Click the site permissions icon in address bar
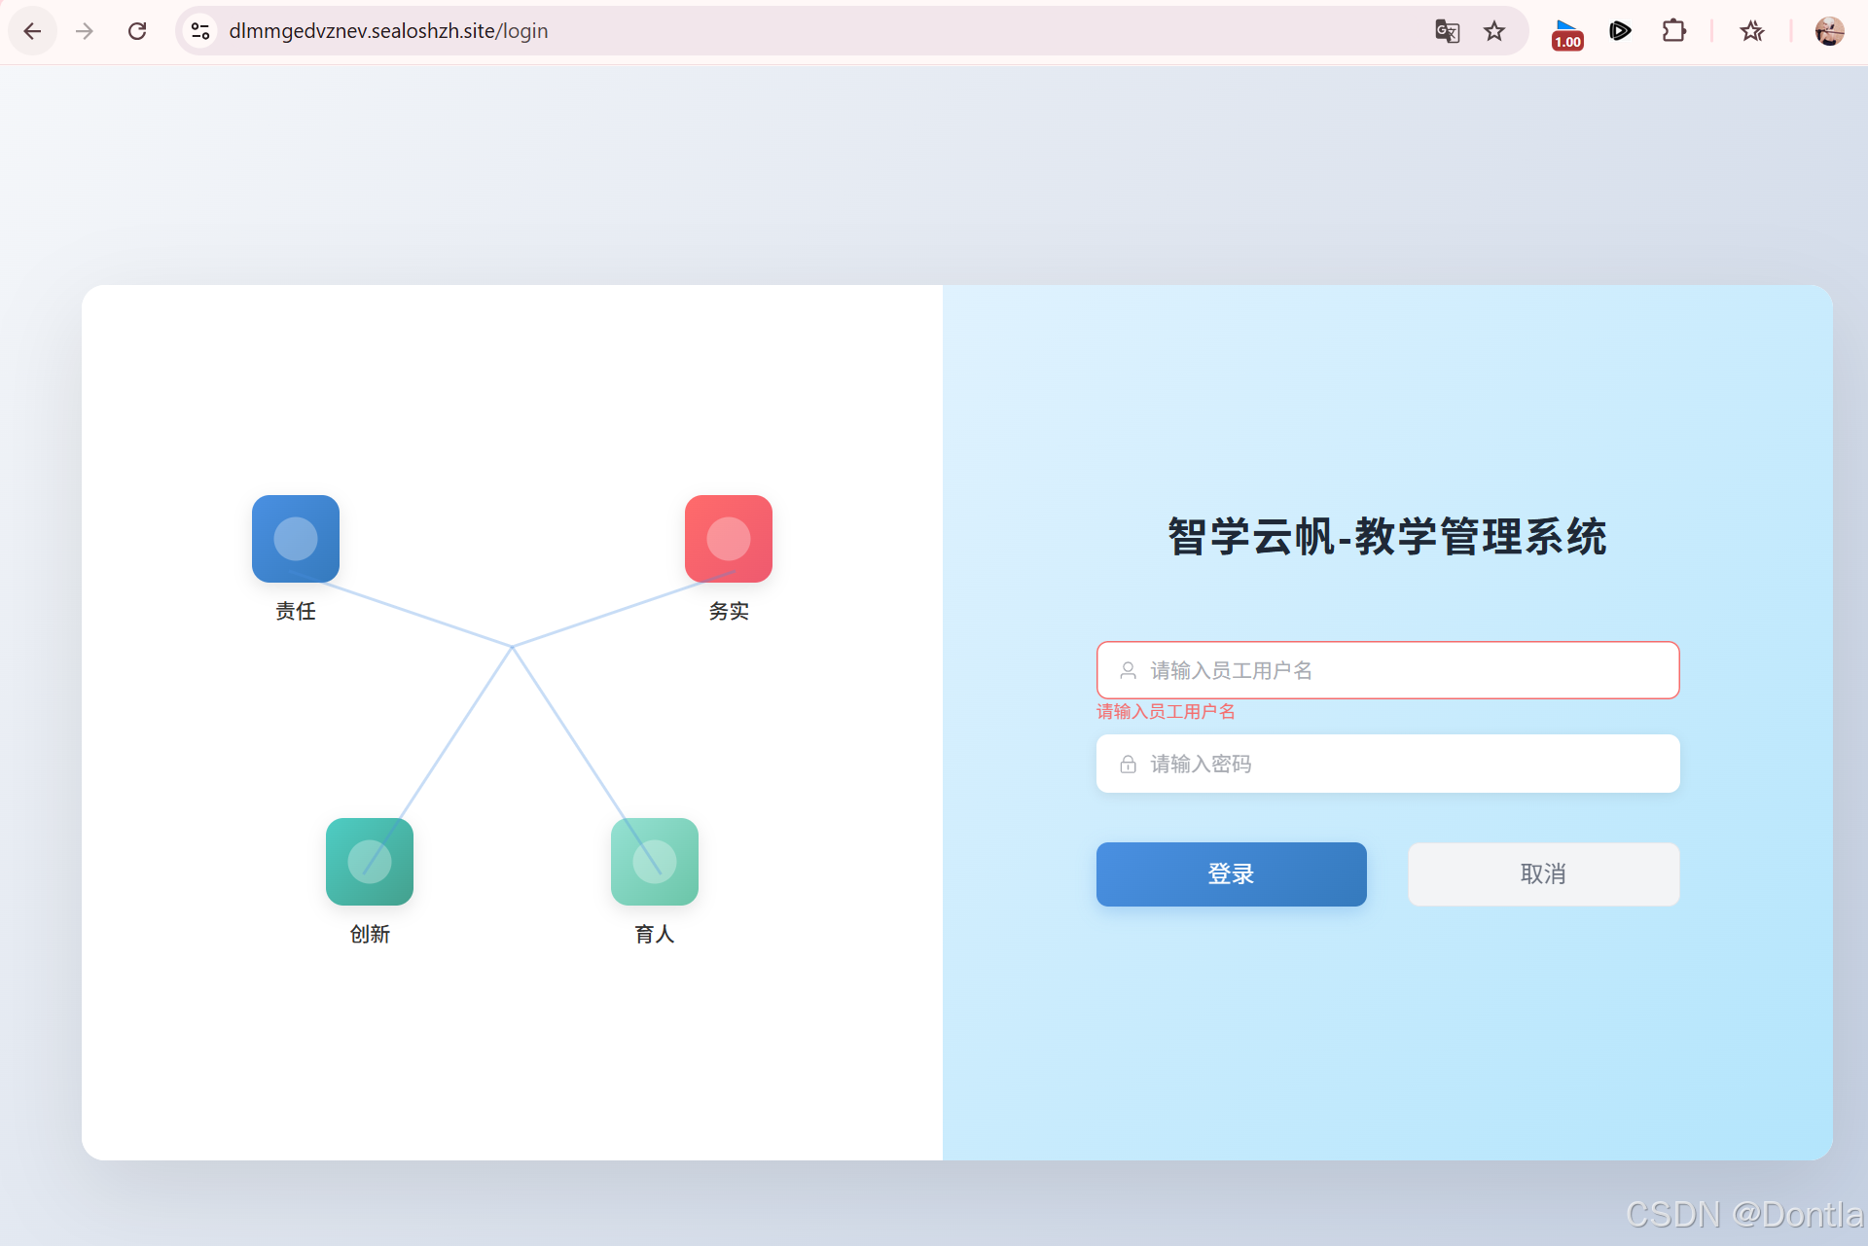The width and height of the screenshot is (1868, 1246). (199, 31)
